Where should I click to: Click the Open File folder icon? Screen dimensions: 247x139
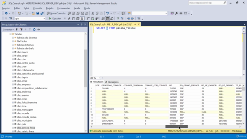coord(33,14)
